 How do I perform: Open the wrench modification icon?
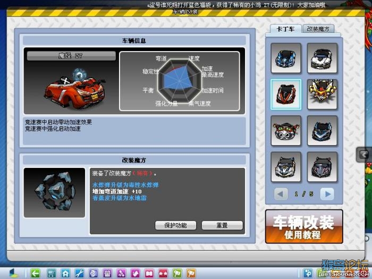pos(79,273)
